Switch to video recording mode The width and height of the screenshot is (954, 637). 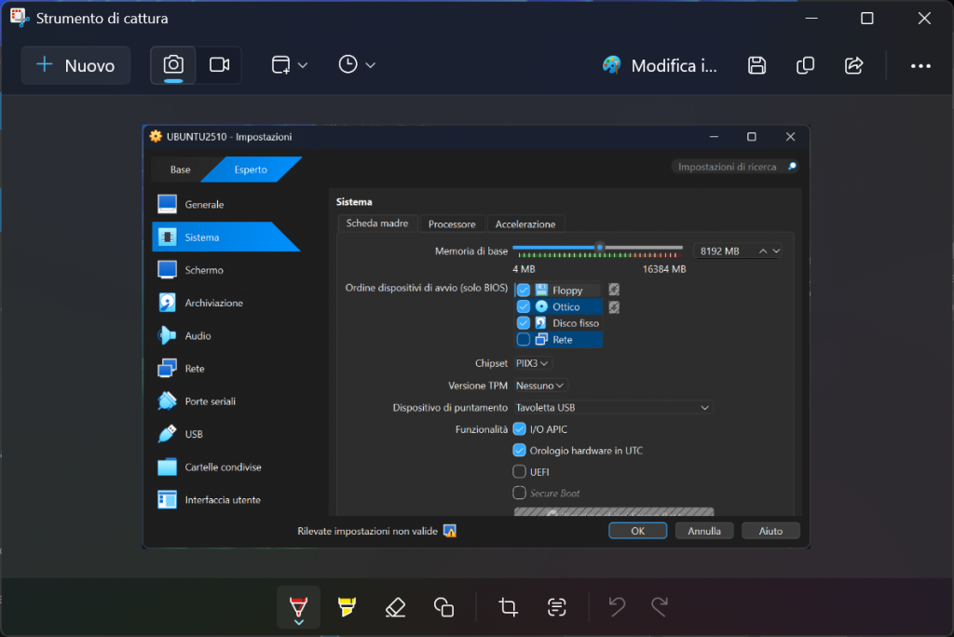coord(219,65)
